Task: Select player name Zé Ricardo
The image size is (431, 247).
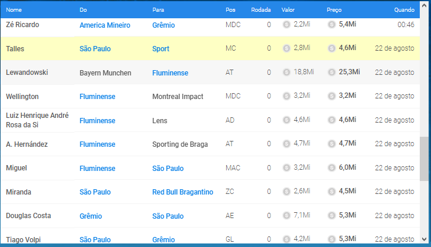Action: pyautogui.click(x=22, y=24)
